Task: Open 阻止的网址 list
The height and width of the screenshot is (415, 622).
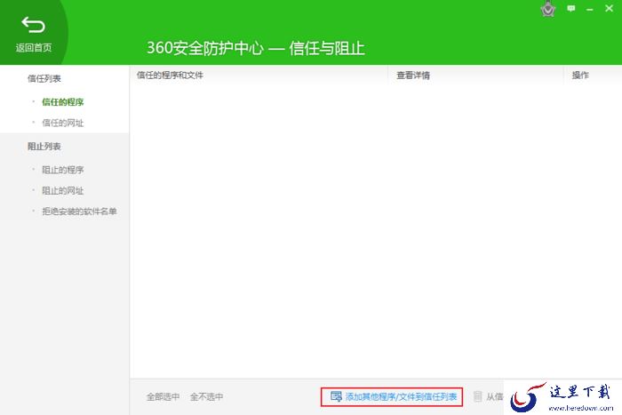Action: pyautogui.click(x=63, y=191)
